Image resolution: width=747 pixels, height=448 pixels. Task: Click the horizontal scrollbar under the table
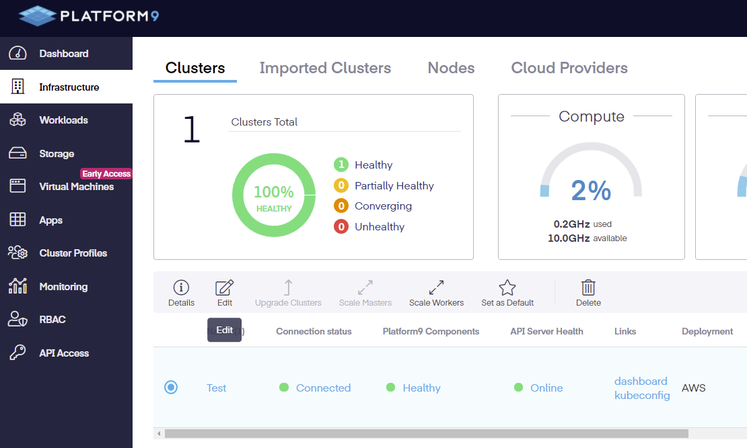click(x=426, y=434)
